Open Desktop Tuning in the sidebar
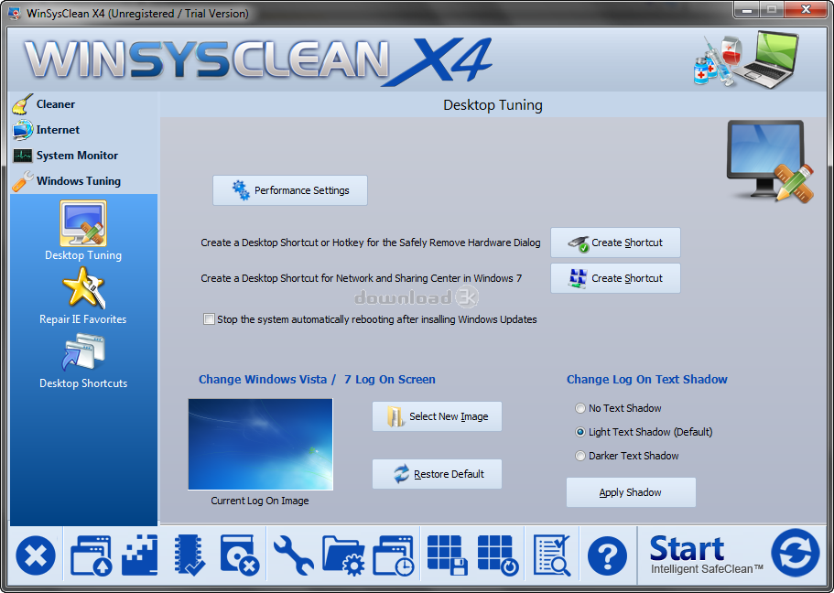The image size is (834, 593). click(x=83, y=231)
